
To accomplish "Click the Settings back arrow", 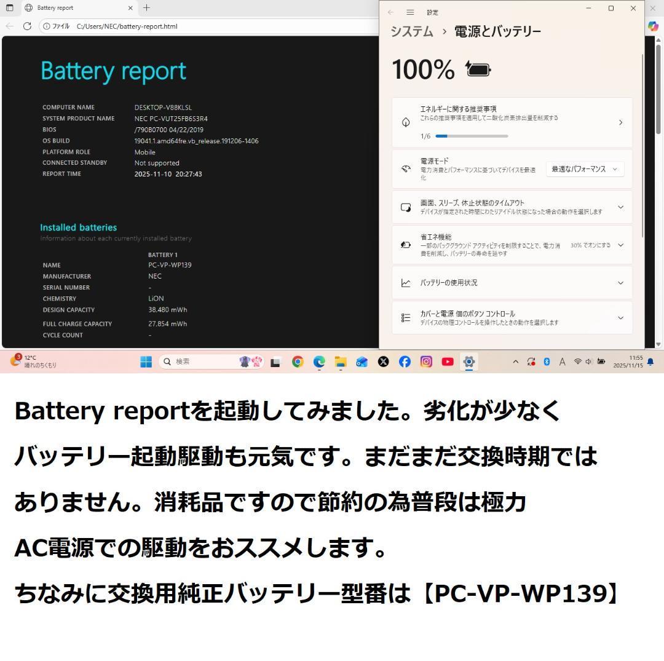I will click(x=390, y=12).
